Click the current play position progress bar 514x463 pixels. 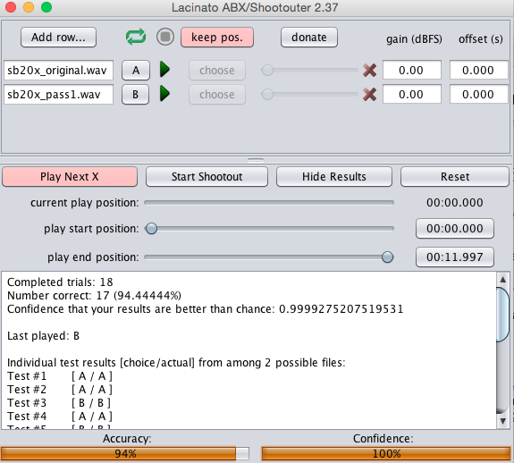point(269,203)
